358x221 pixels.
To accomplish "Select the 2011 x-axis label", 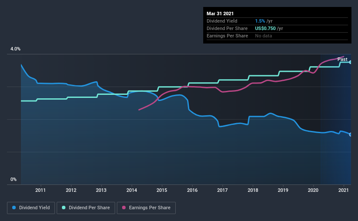I will (x=41, y=190).
